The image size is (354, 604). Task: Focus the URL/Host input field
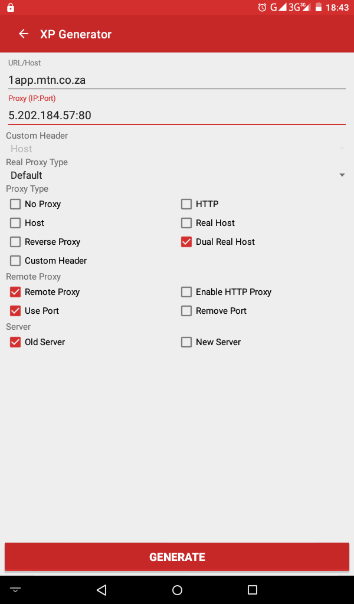[x=177, y=80]
